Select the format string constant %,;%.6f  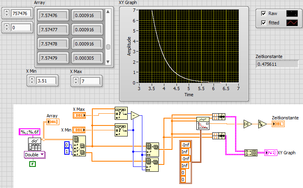coord(30,132)
